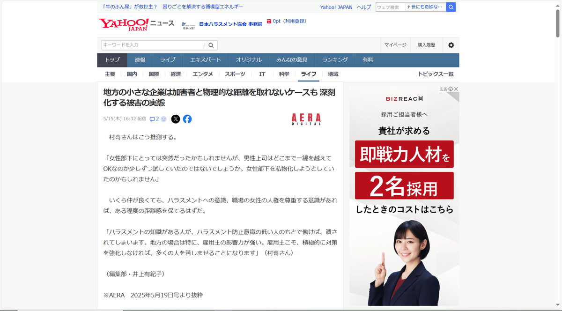The height and width of the screenshot is (311, 562).
Task: Click inside the keyword search input field
Action: tap(150, 45)
